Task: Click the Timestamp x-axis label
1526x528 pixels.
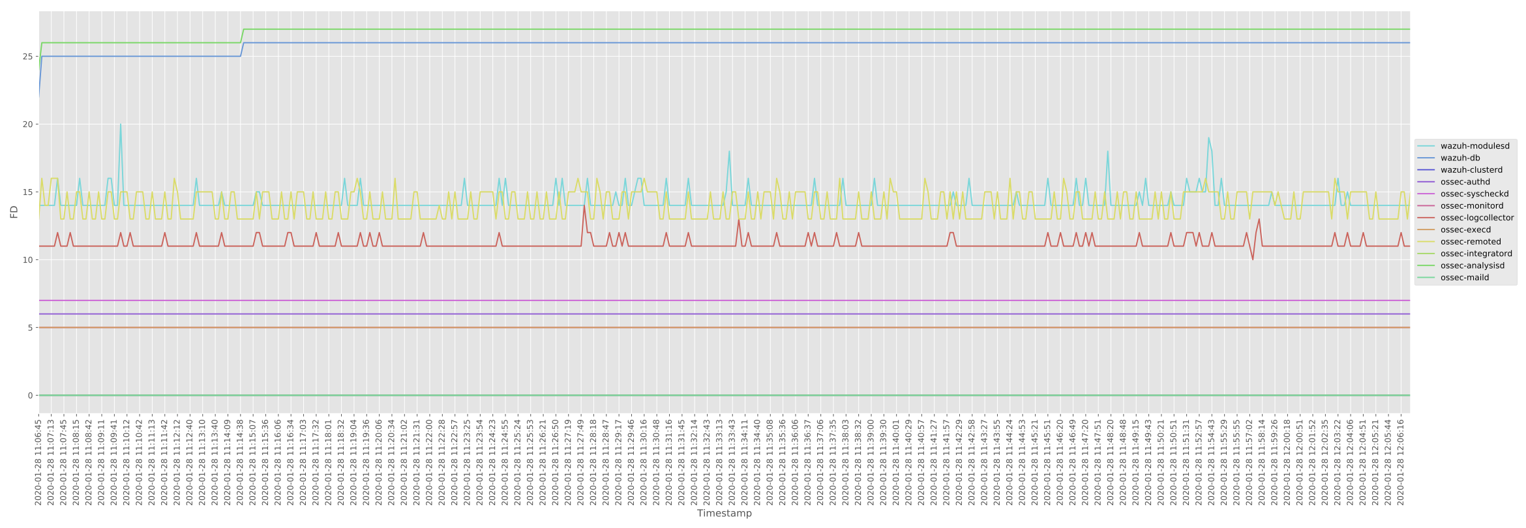Action: click(724, 514)
